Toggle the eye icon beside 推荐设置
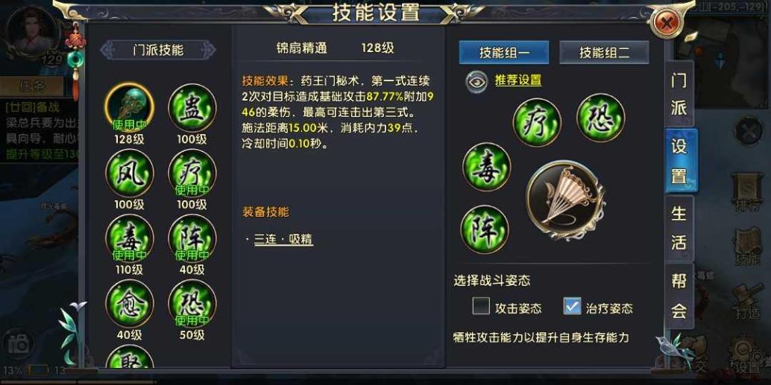Image resolution: width=771 pixels, height=385 pixels. point(476,81)
